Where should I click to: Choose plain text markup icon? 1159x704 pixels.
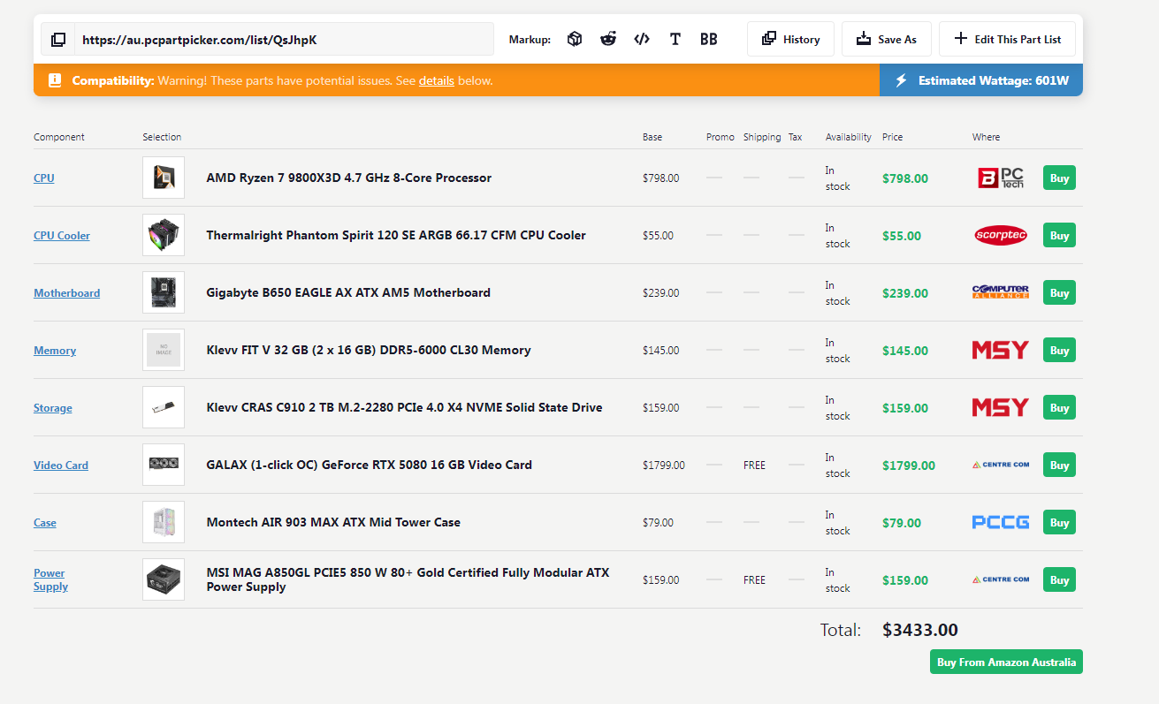[675, 39]
